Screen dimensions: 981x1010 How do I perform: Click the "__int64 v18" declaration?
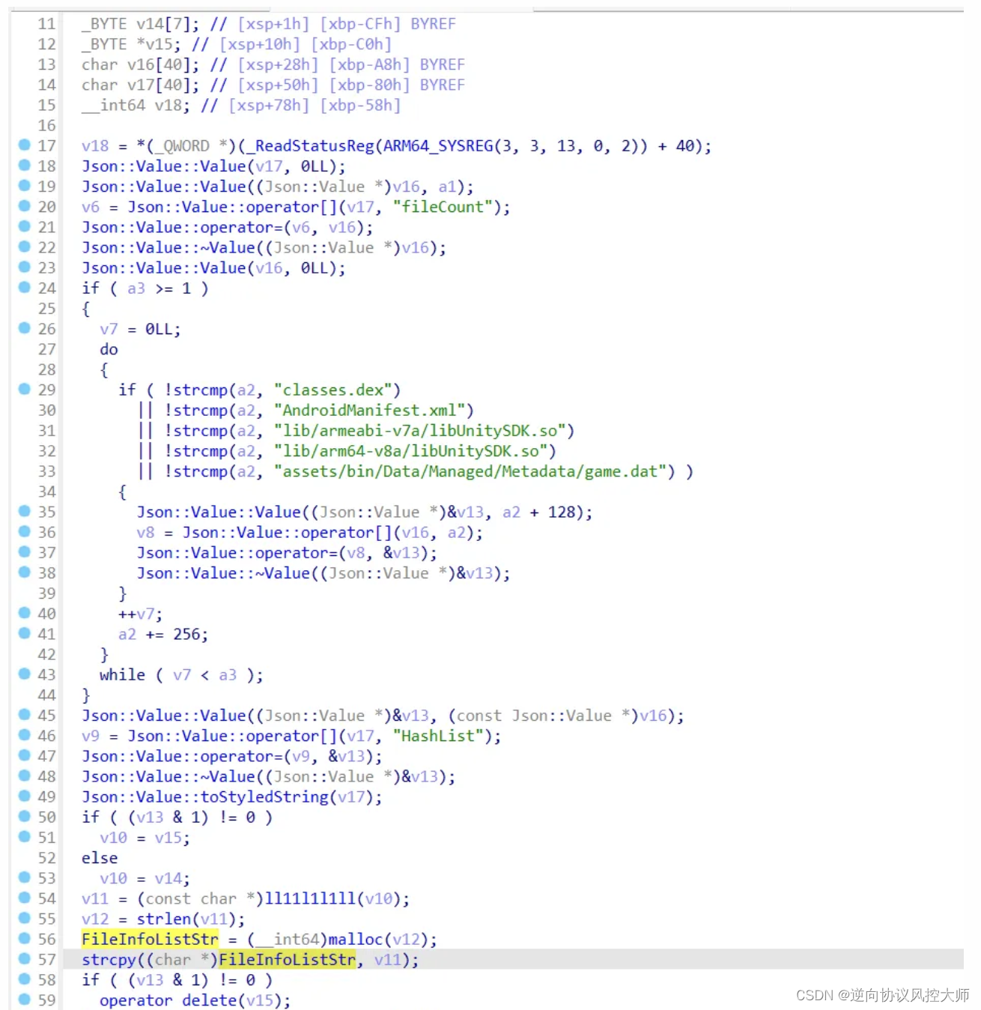click(x=131, y=105)
